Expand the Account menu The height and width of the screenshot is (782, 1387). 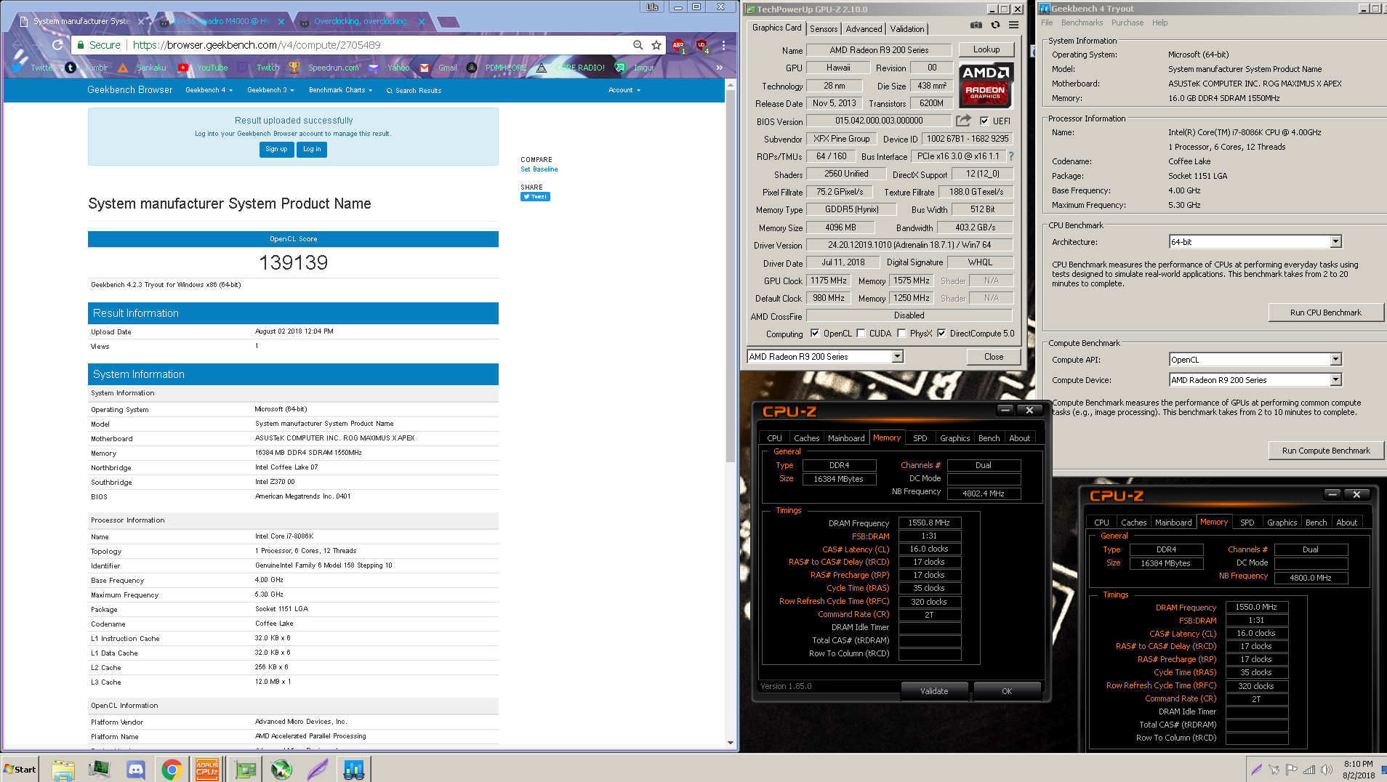pos(624,90)
